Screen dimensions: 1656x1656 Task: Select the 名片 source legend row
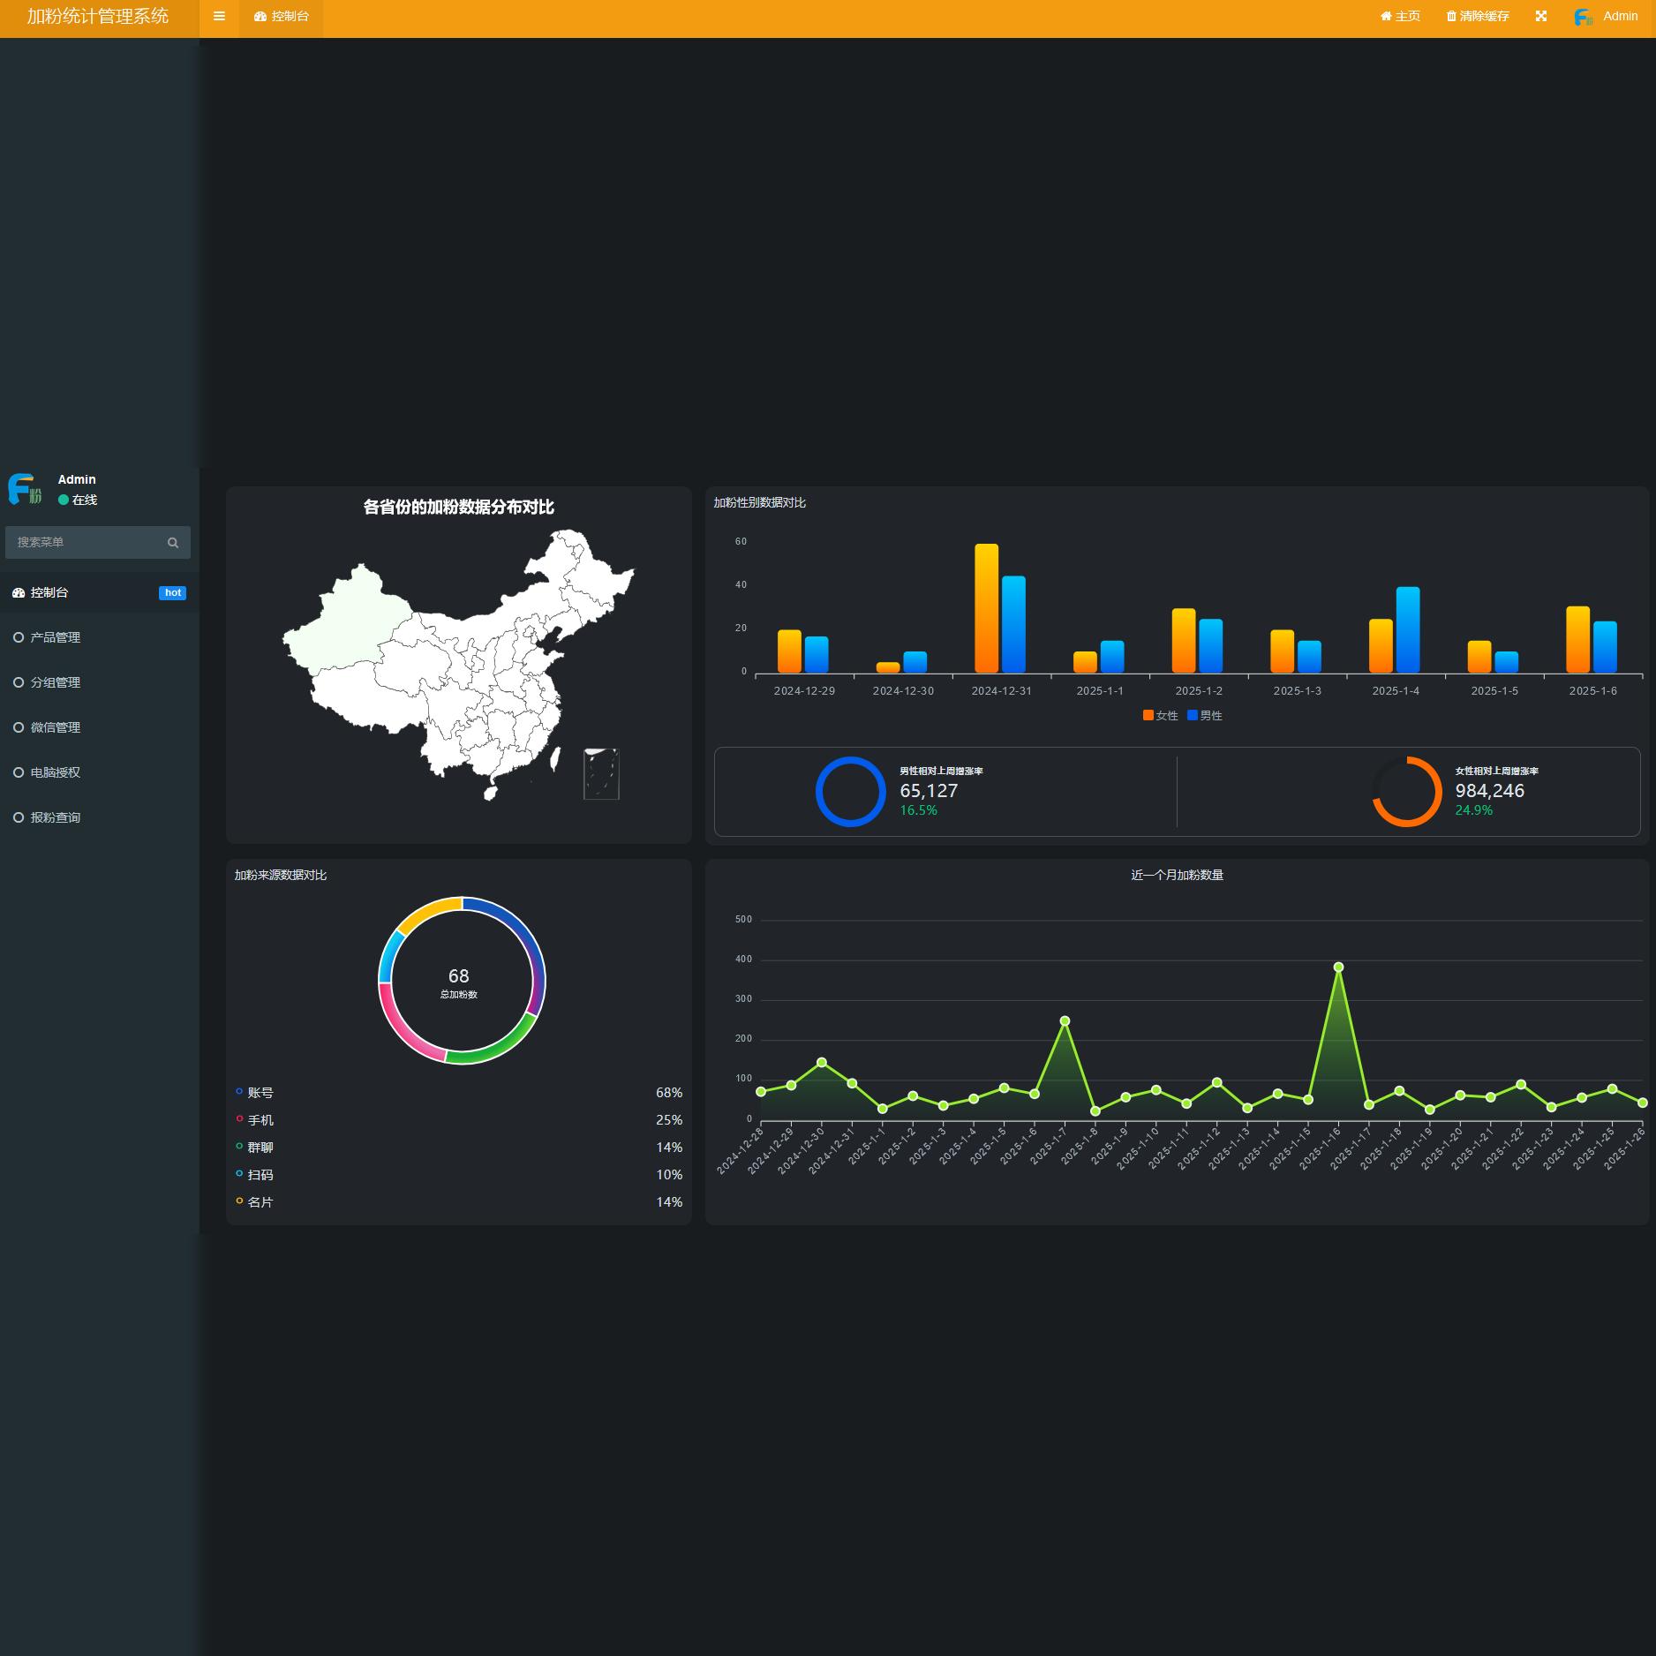pyautogui.click(x=459, y=1202)
